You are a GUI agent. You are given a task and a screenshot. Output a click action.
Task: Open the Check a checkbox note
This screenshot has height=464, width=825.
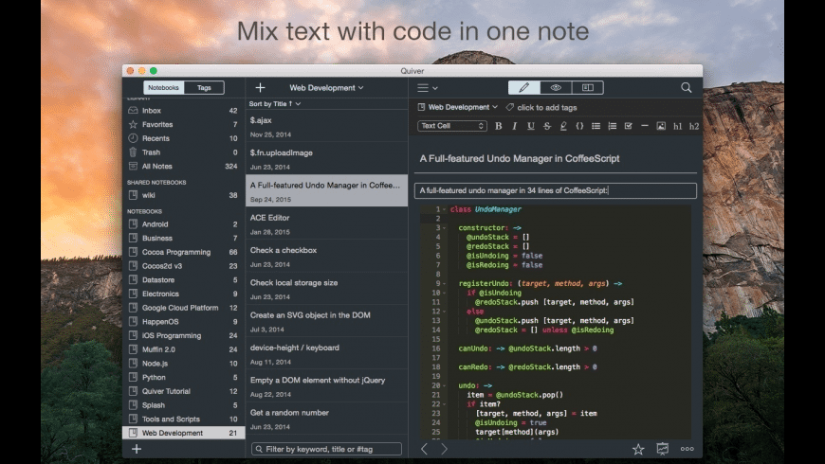(x=326, y=257)
